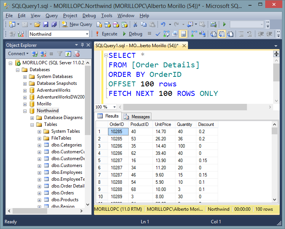
Task: Click the Connect Object Explorer icon
Action: [x=35, y=54]
